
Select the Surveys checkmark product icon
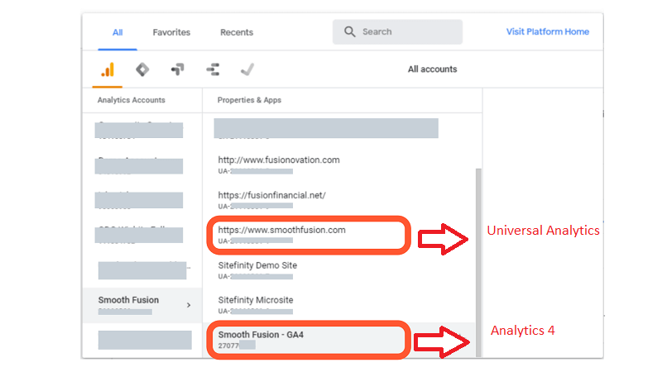(x=247, y=69)
